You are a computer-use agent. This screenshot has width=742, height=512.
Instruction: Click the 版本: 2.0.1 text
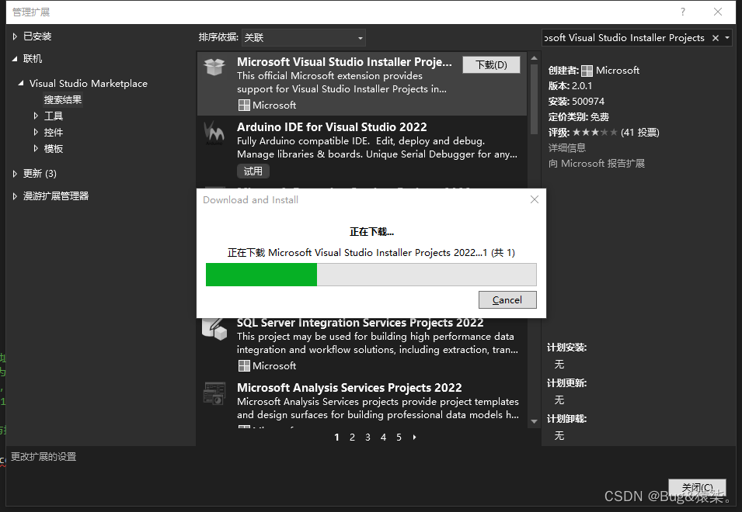tap(570, 86)
